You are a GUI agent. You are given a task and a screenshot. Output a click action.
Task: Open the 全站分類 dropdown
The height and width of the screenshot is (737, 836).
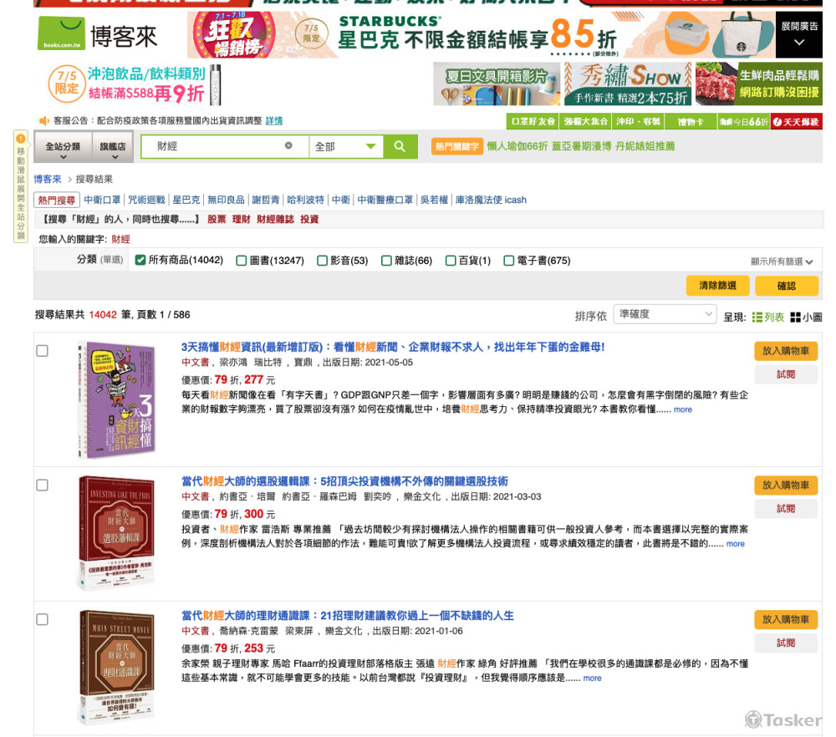pos(63,146)
